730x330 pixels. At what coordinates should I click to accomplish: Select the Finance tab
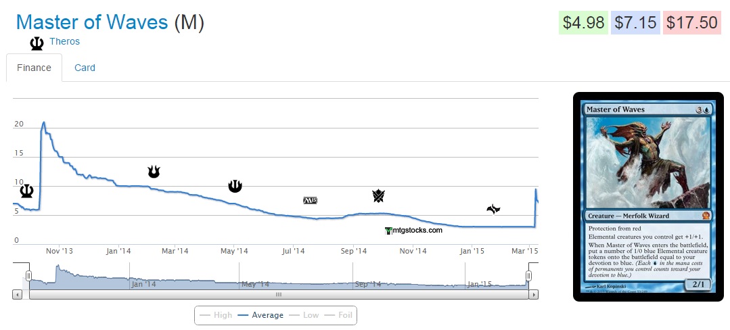click(35, 68)
